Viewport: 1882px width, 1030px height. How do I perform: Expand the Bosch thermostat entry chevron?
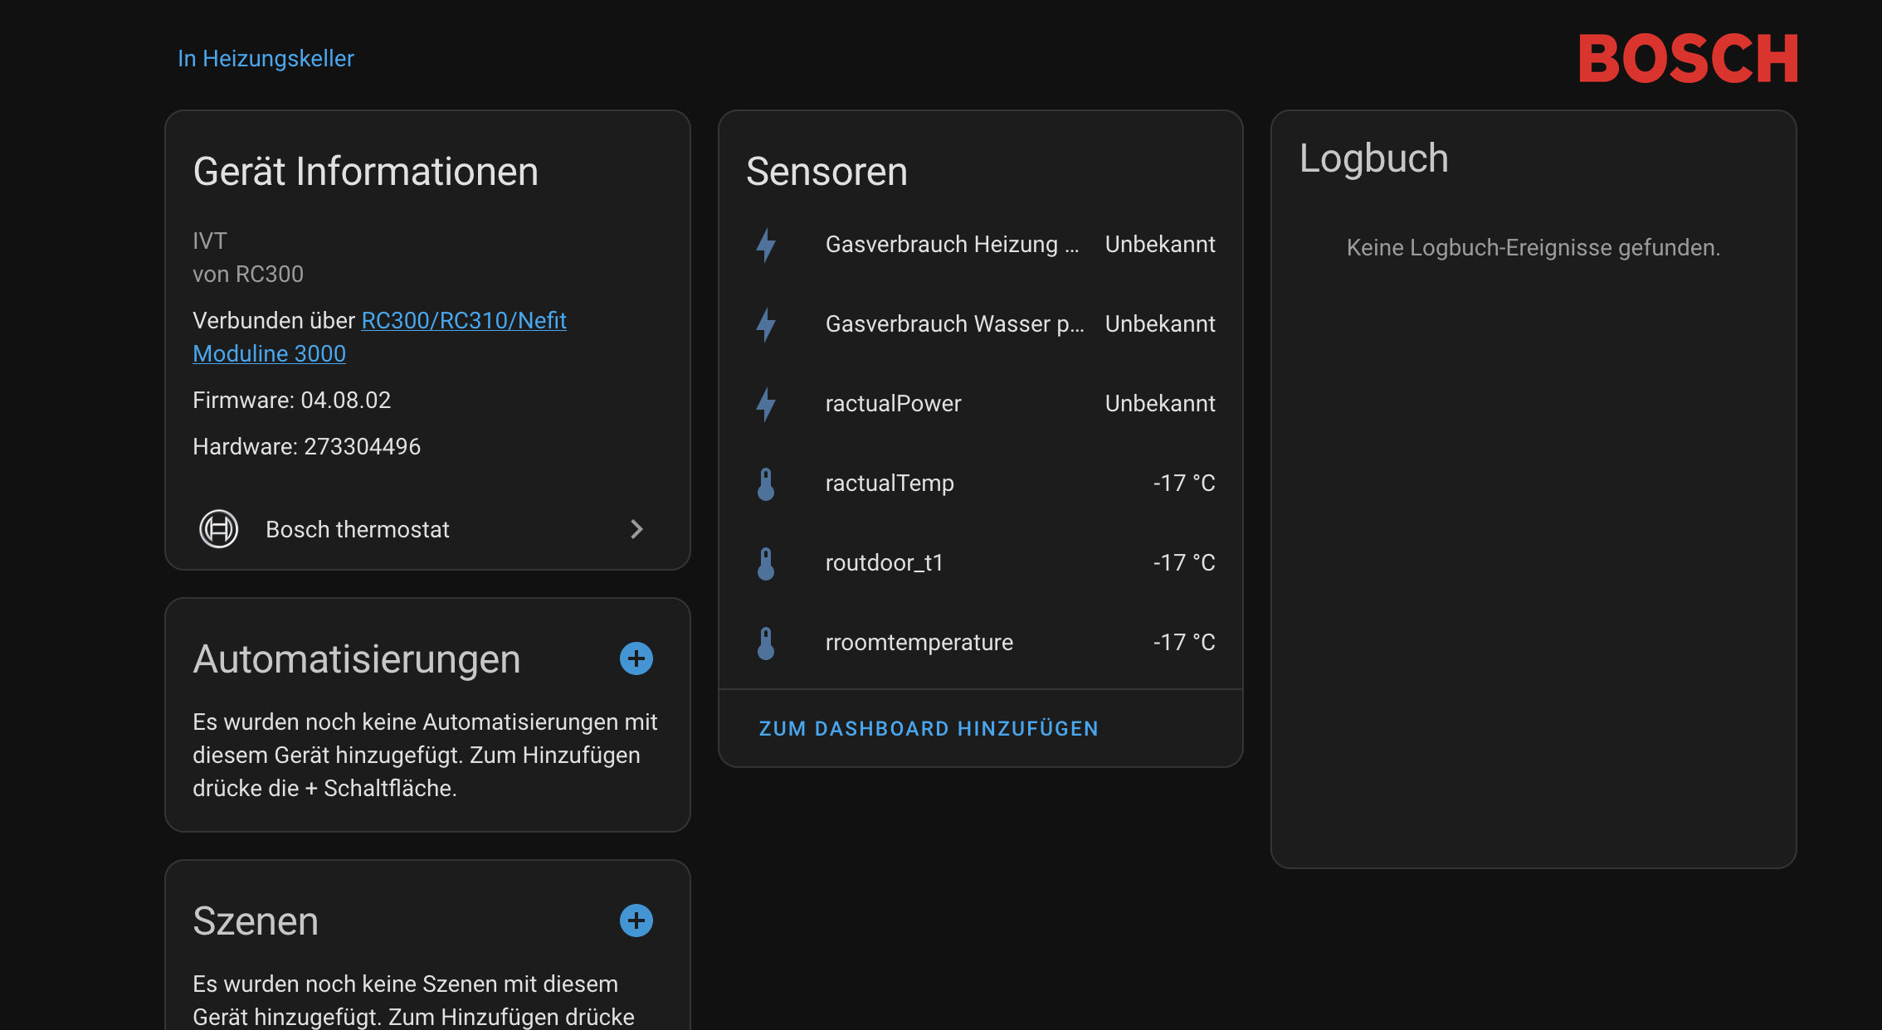pyautogui.click(x=636, y=529)
